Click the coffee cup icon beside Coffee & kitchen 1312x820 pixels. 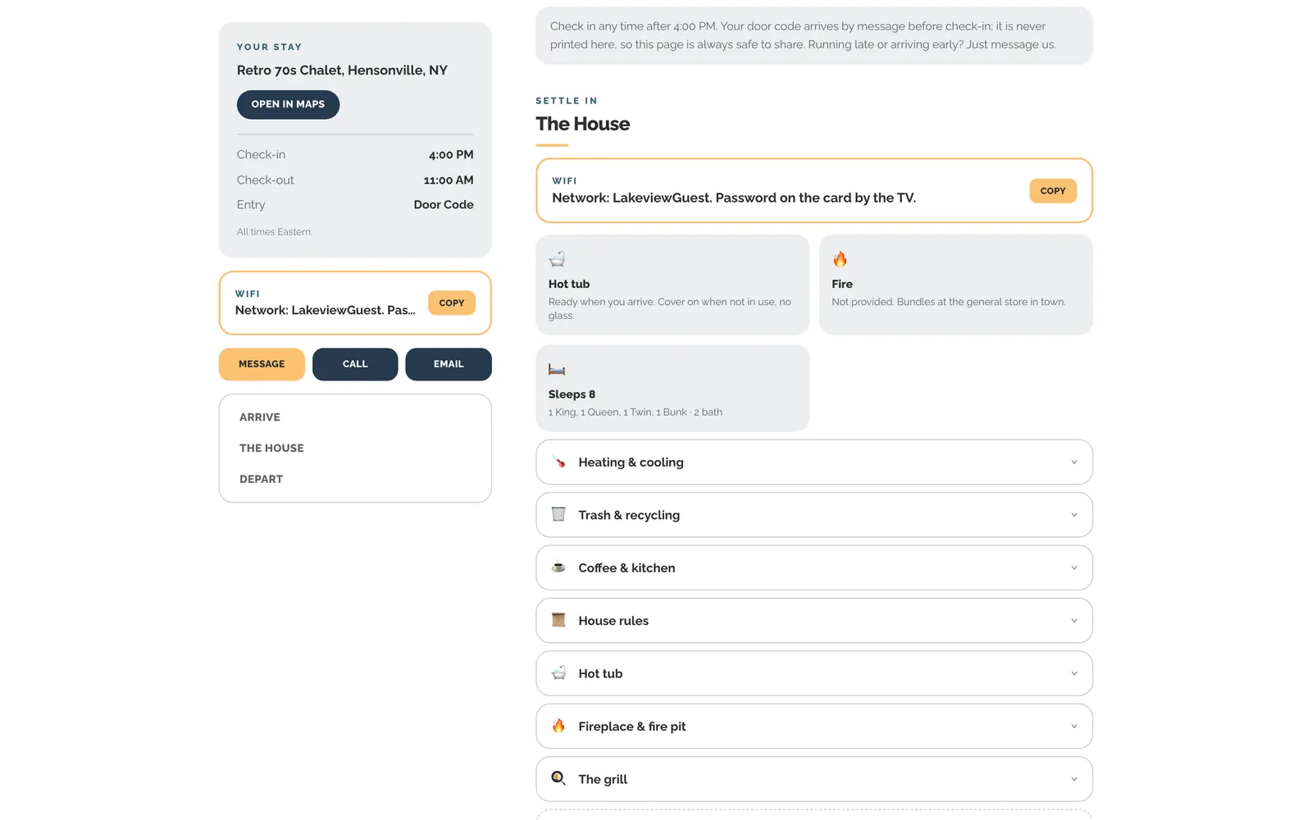(558, 567)
